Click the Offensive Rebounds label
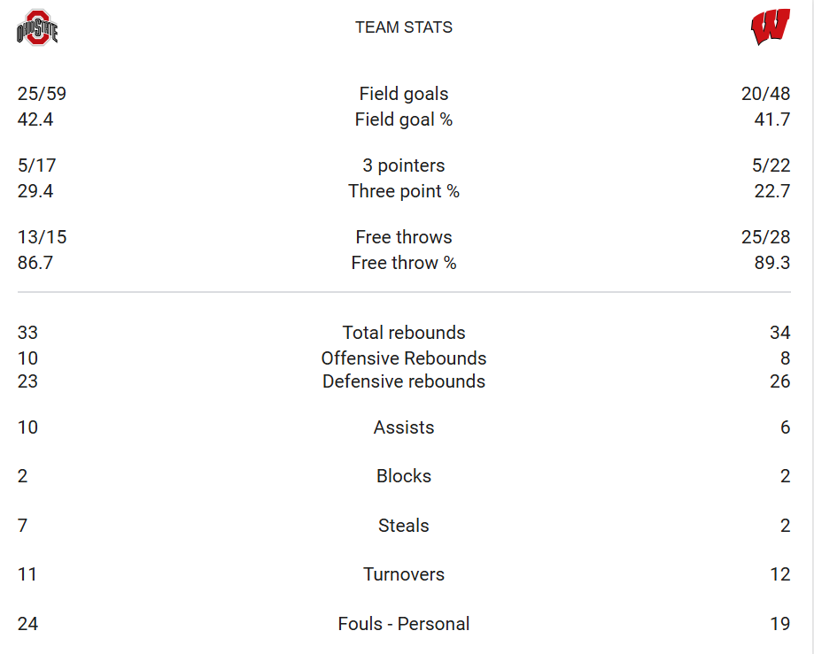Viewport: 814px width, 654px height. click(x=404, y=358)
